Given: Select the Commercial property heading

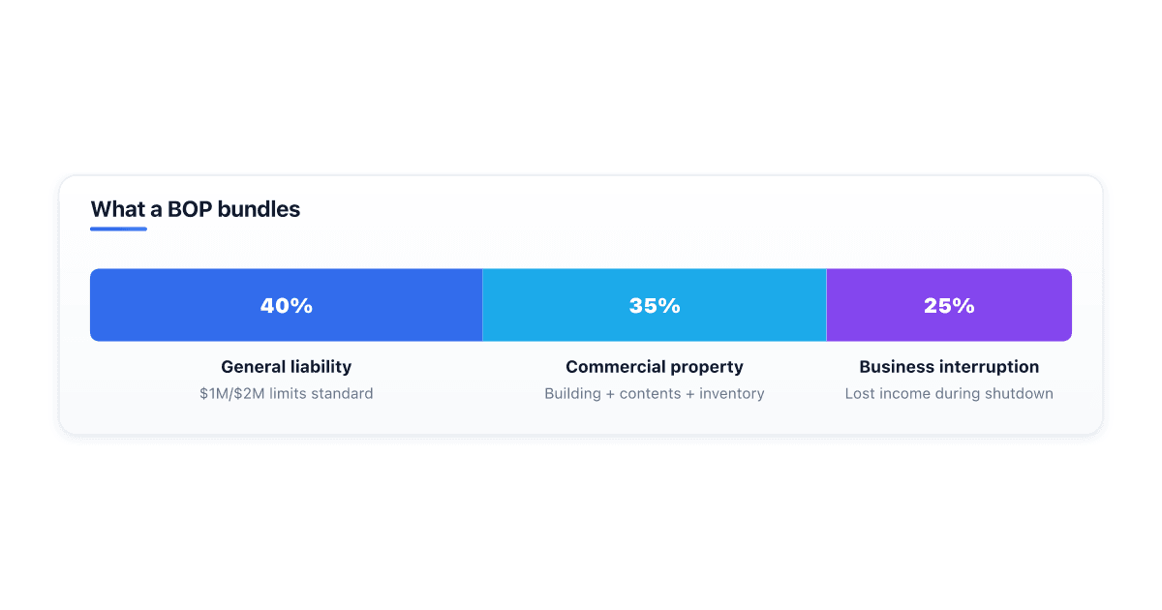Looking at the screenshot, I should [655, 367].
